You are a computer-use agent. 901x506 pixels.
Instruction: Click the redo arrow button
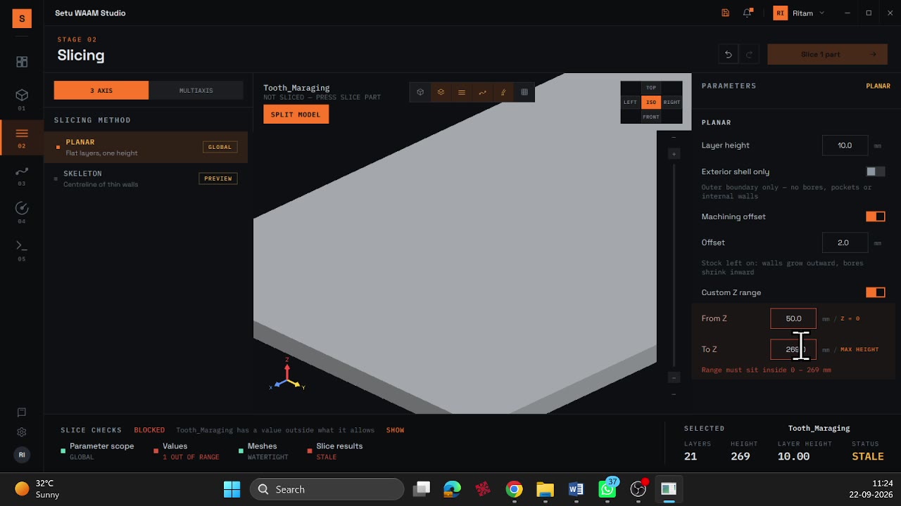[x=749, y=54]
